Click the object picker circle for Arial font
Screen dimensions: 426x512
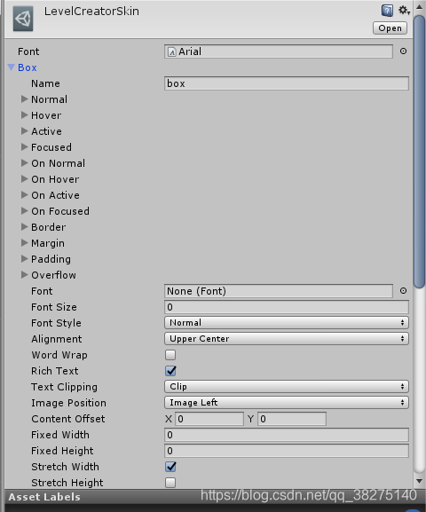click(x=404, y=51)
